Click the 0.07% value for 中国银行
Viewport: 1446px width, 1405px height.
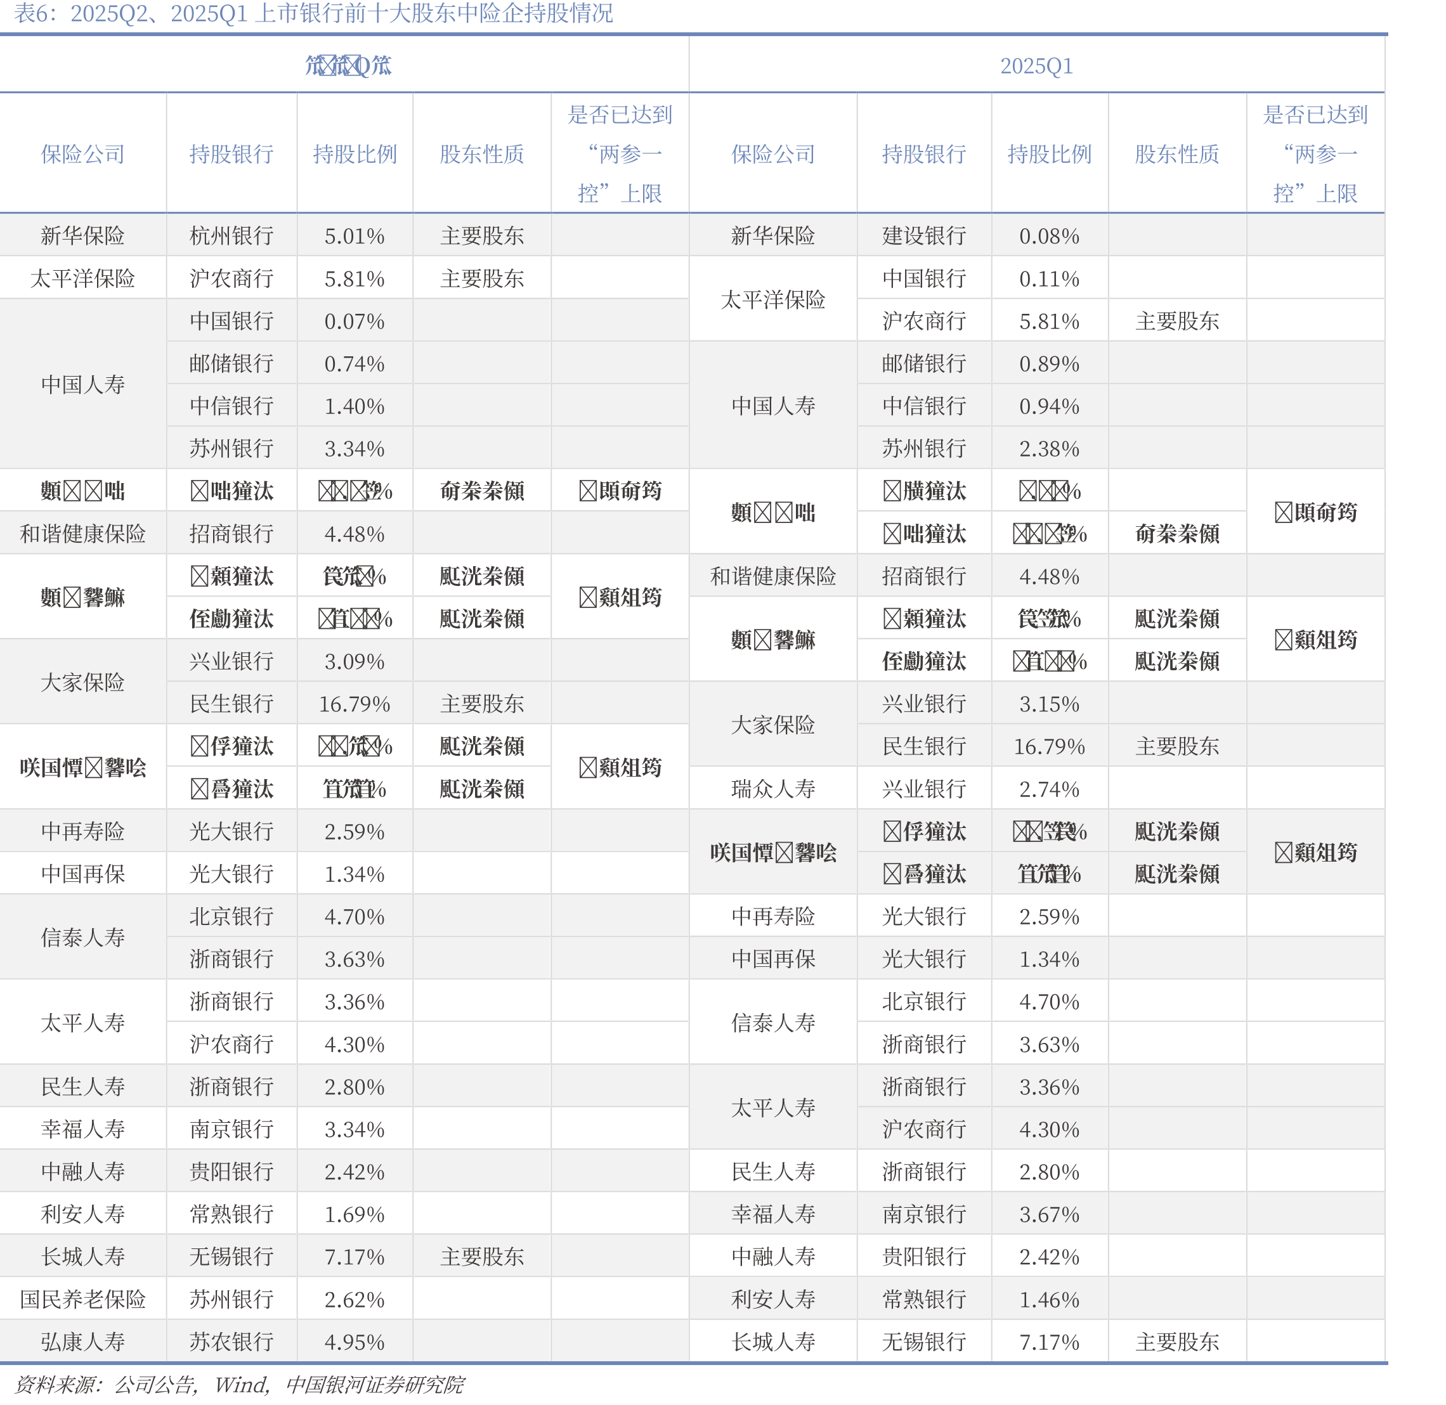tap(355, 321)
